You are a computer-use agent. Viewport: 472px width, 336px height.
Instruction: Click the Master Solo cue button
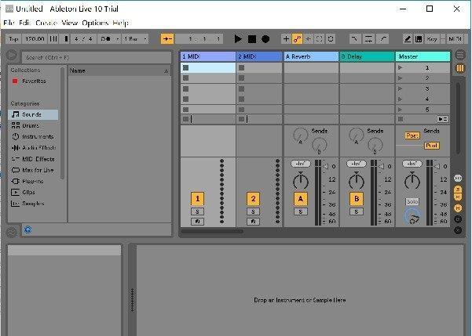pos(412,201)
